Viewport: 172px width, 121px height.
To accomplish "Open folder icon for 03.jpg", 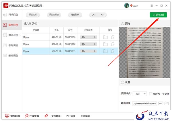I will point(105,51).
